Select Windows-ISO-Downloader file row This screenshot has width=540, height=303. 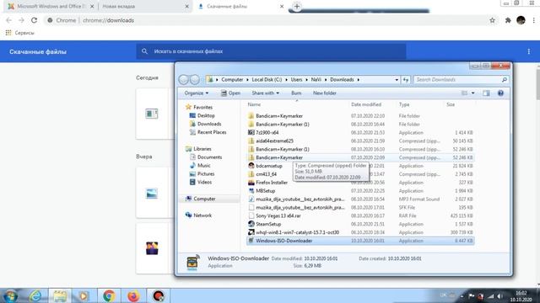[x=360, y=241]
